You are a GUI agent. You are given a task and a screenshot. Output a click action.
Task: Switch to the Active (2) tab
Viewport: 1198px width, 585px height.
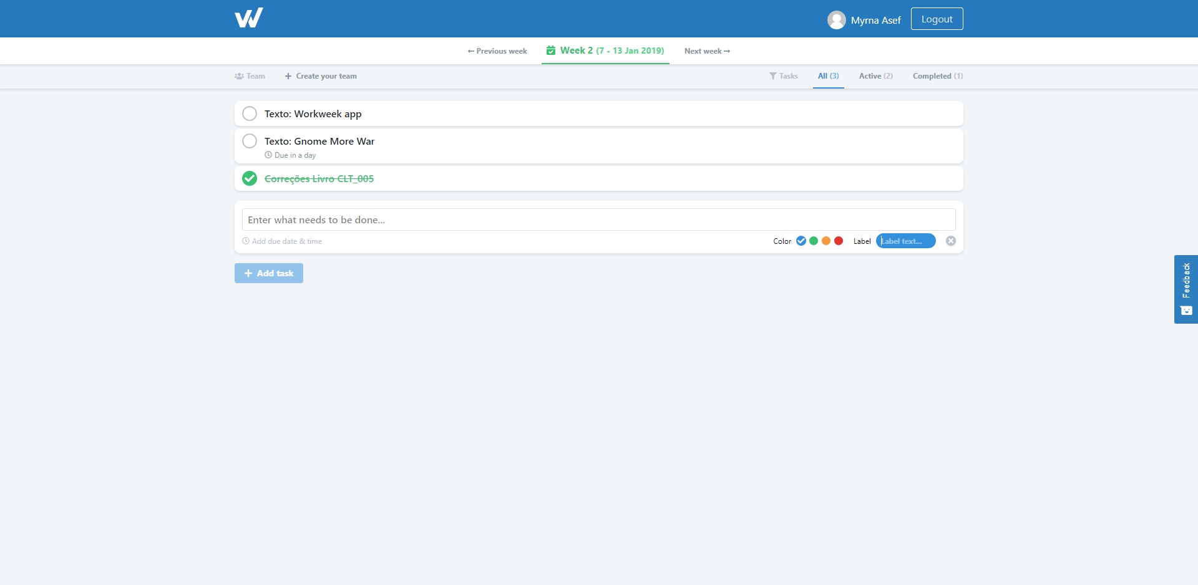pos(875,76)
